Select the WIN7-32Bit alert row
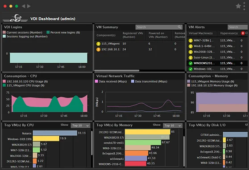 point(217,40)
